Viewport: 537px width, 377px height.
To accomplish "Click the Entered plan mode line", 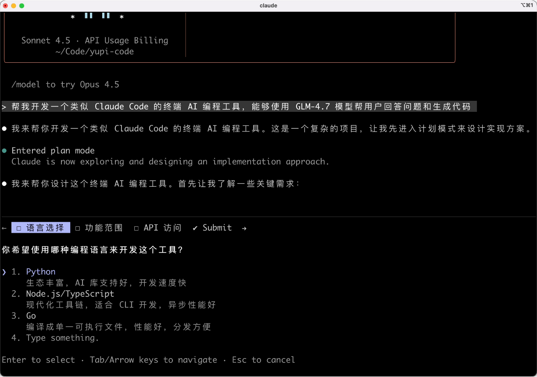I will tap(53, 150).
